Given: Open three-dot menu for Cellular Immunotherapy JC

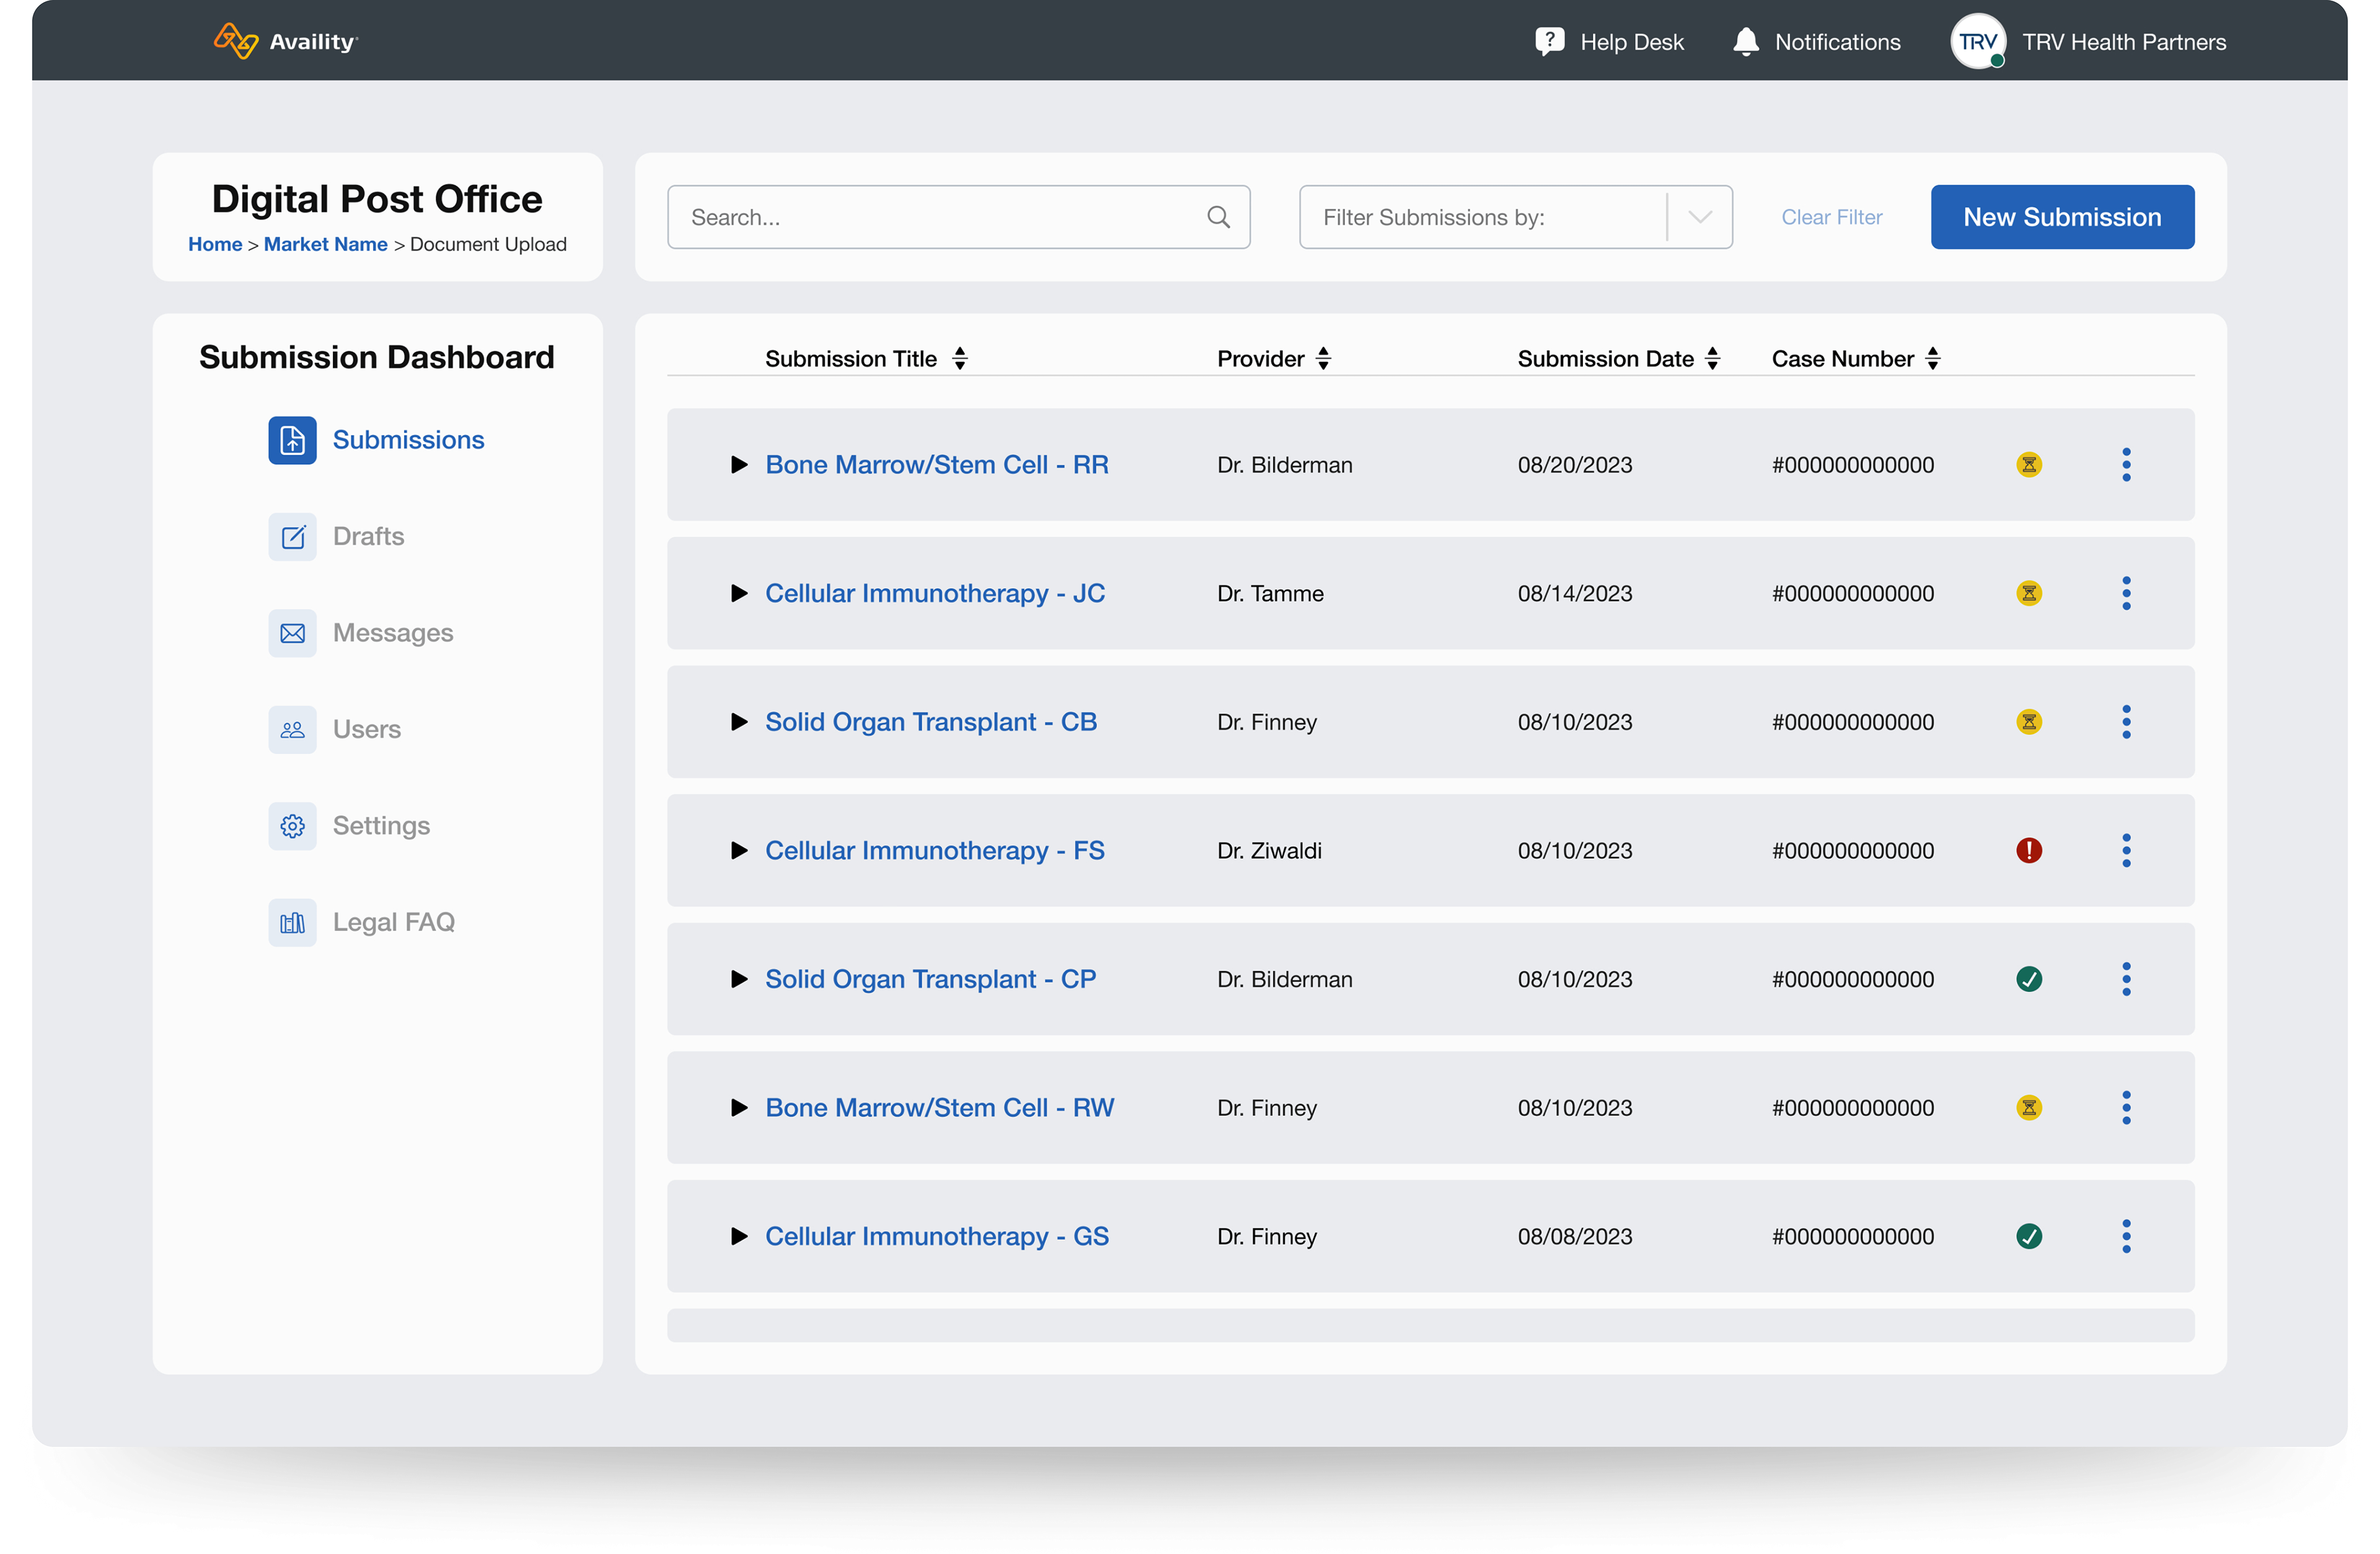Looking at the screenshot, I should (x=2126, y=593).
